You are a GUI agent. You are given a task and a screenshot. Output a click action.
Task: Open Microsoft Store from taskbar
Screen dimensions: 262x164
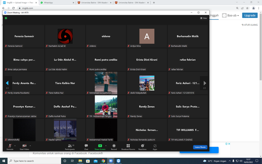pyautogui.click(x=88, y=161)
